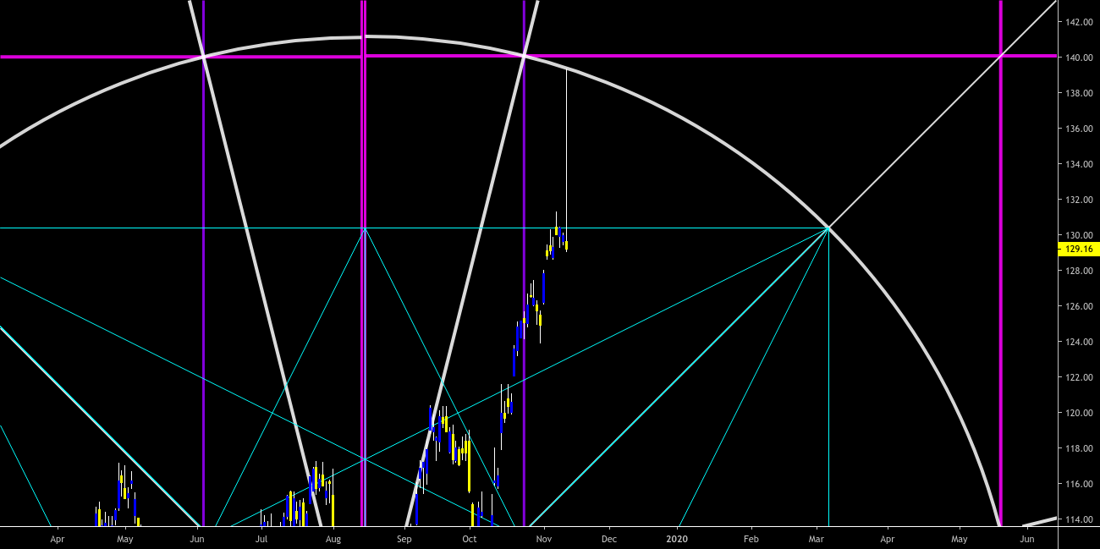Click the 2020 label on the time axis
1100x549 pixels.
click(677, 538)
